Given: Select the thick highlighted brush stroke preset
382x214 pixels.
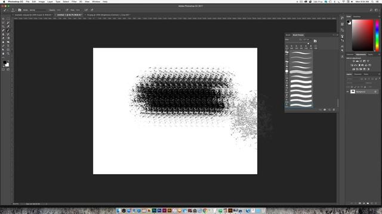Looking at the screenshot, I should pyautogui.click(x=301, y=72).
